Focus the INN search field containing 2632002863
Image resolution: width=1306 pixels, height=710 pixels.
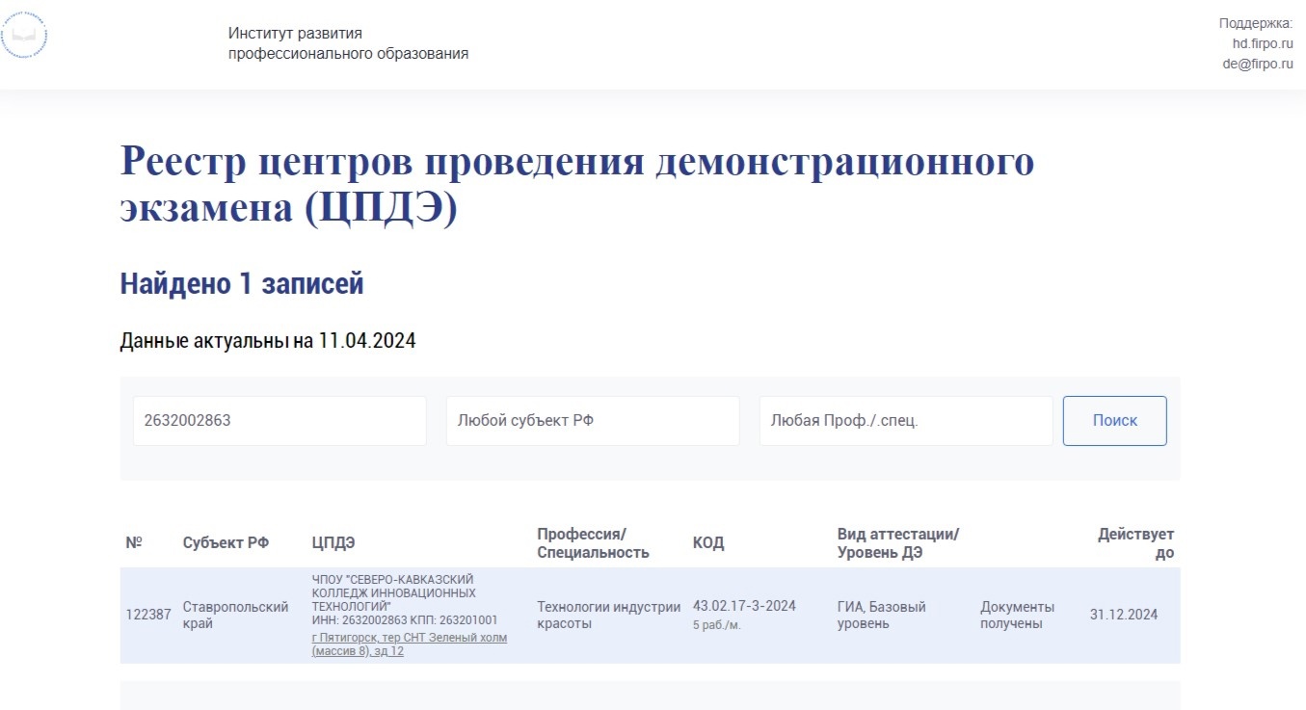[280, 421]
